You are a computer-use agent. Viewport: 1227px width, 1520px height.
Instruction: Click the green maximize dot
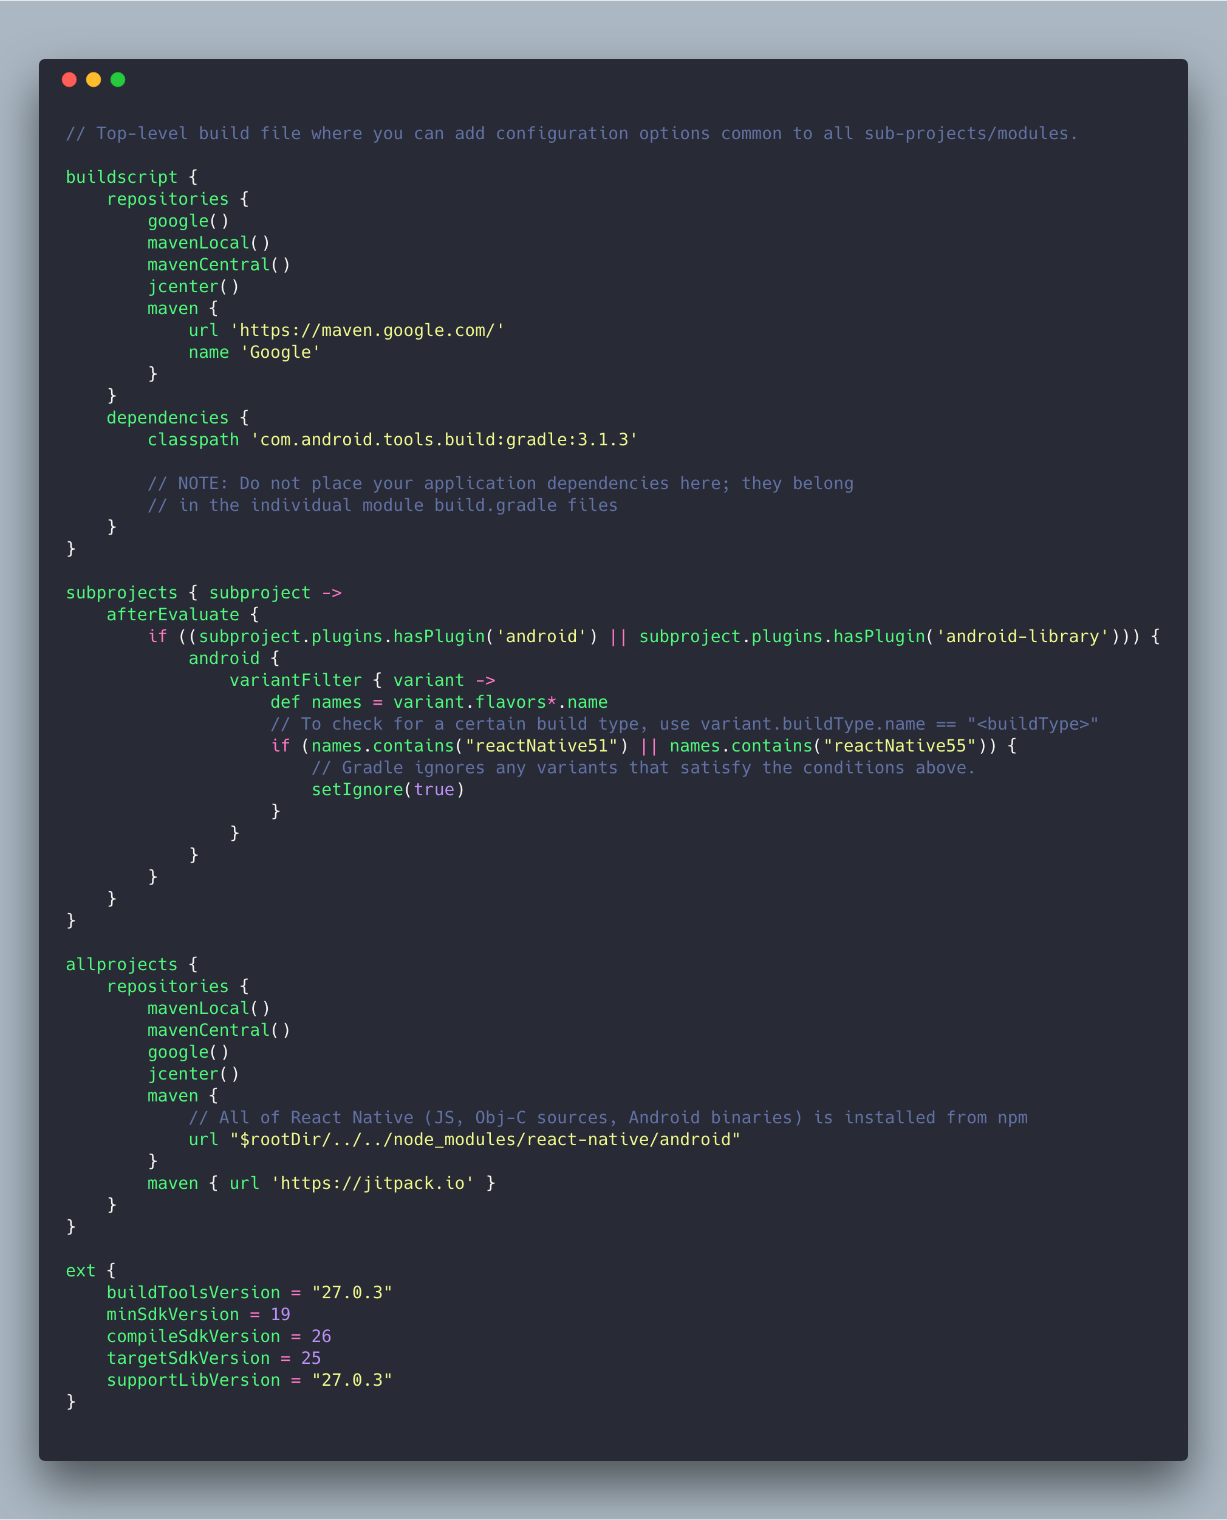[118, 80]
